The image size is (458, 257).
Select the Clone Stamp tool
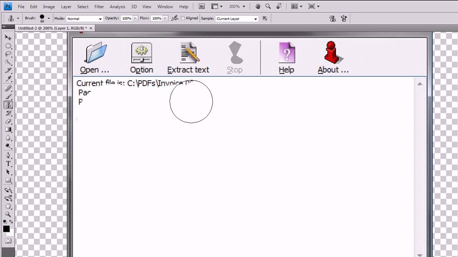[8, 105]
